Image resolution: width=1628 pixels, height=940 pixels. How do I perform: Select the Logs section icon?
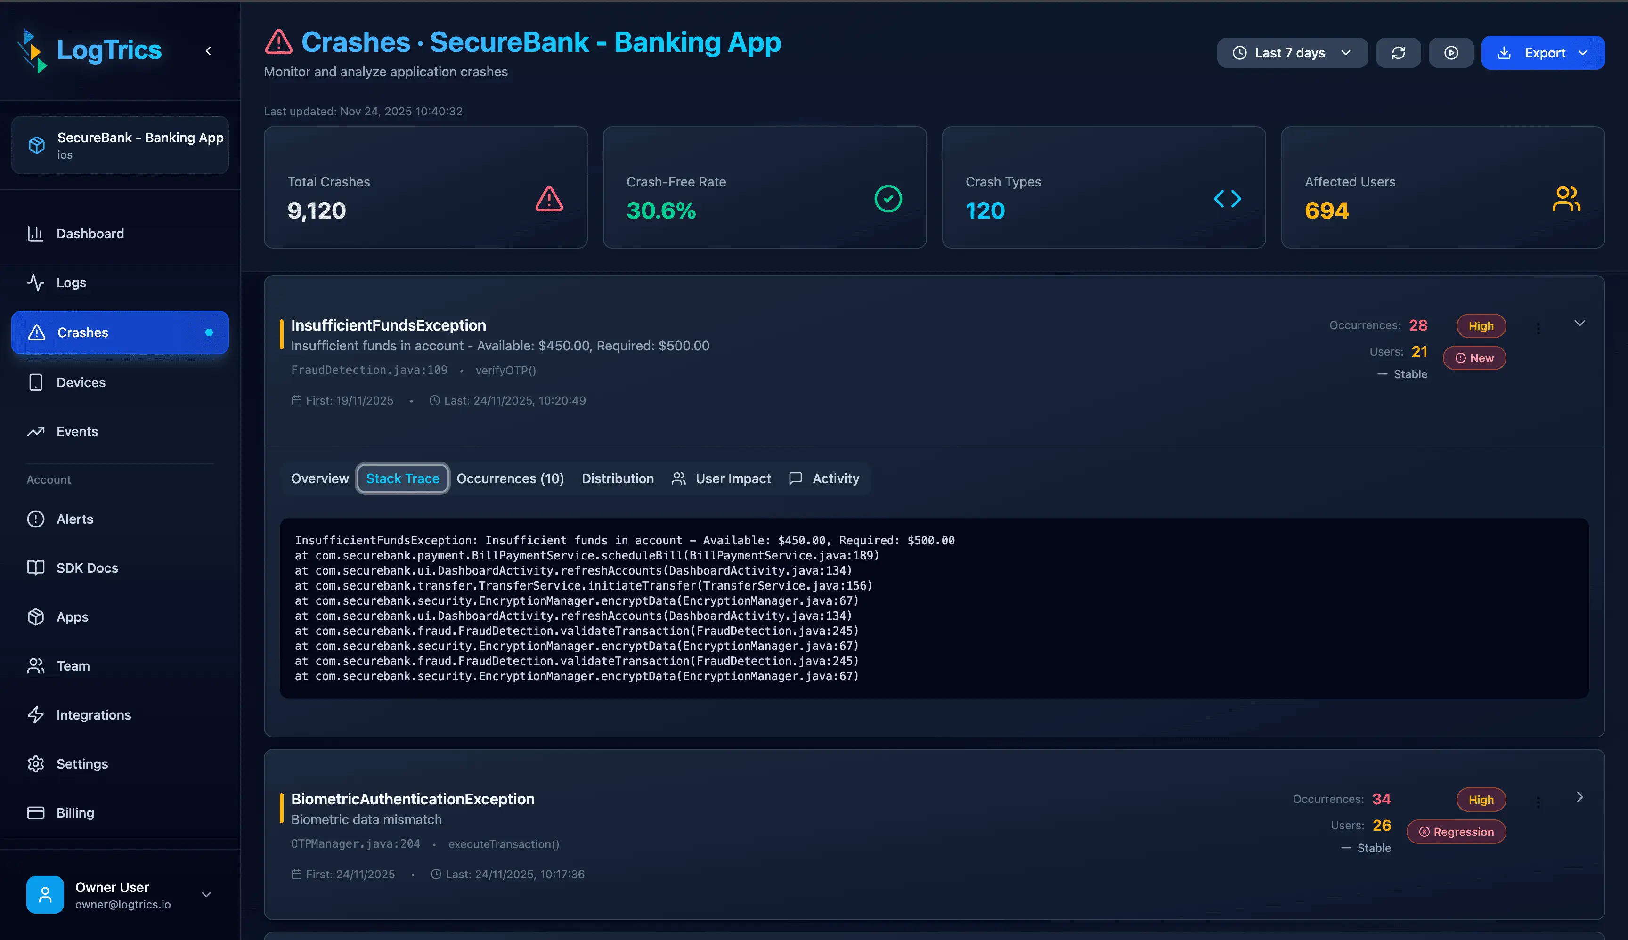35,282
